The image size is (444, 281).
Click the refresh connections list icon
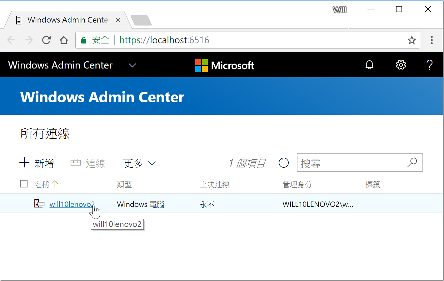click(284, 163)
